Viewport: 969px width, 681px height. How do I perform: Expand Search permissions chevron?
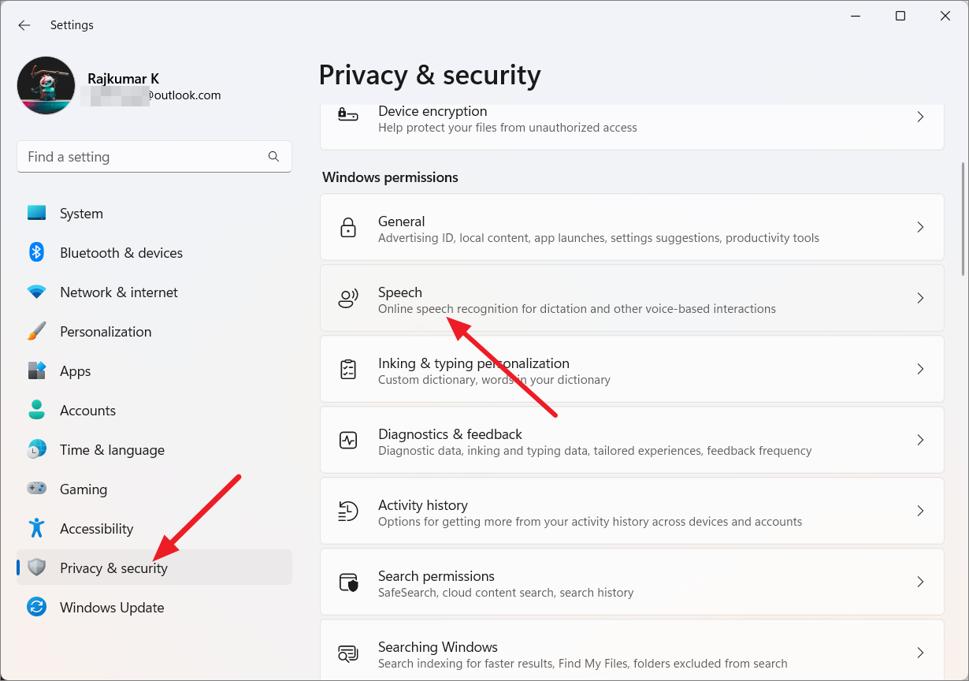tap(919, 582)
